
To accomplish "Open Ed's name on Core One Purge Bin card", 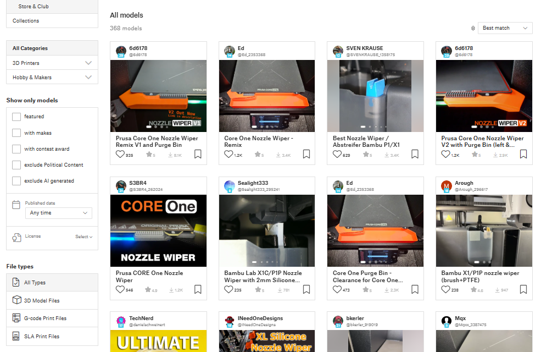I will coord(349,183).
